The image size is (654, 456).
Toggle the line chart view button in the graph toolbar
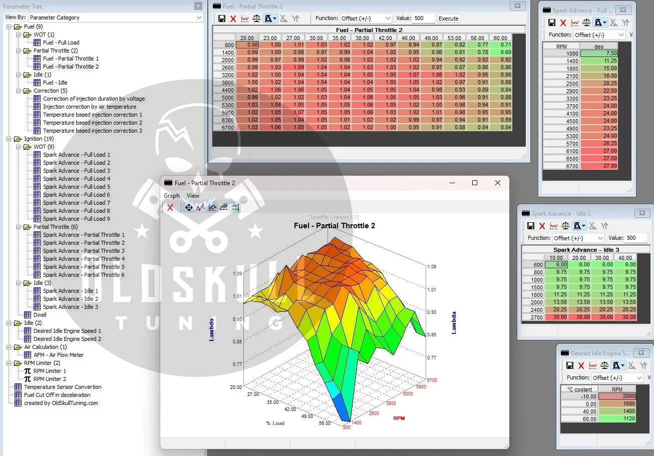[200, 207]
